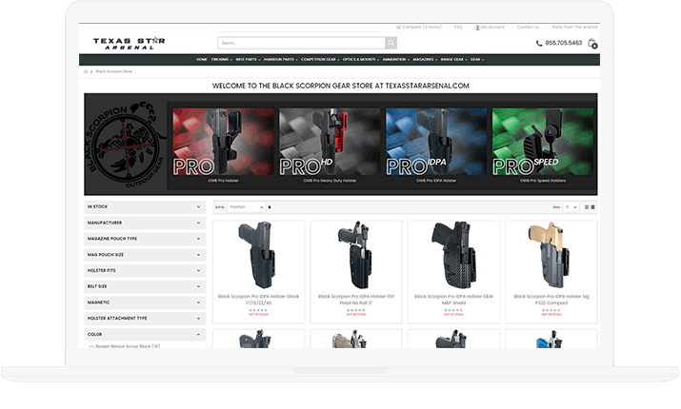
Task: Open the FIREARMS menu
Action: click(222, 59)
